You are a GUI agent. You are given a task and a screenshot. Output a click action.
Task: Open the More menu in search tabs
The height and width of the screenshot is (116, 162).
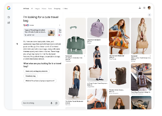[x=65, y=9]
